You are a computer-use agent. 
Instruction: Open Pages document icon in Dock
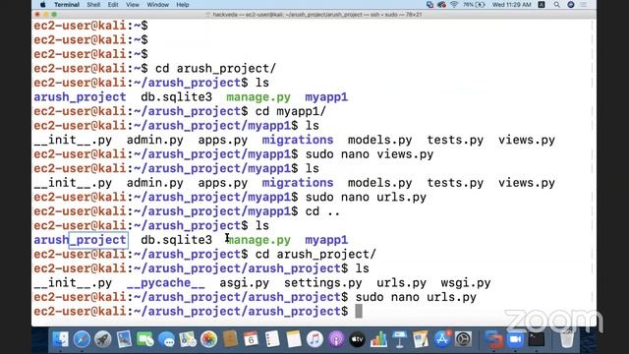421,339
